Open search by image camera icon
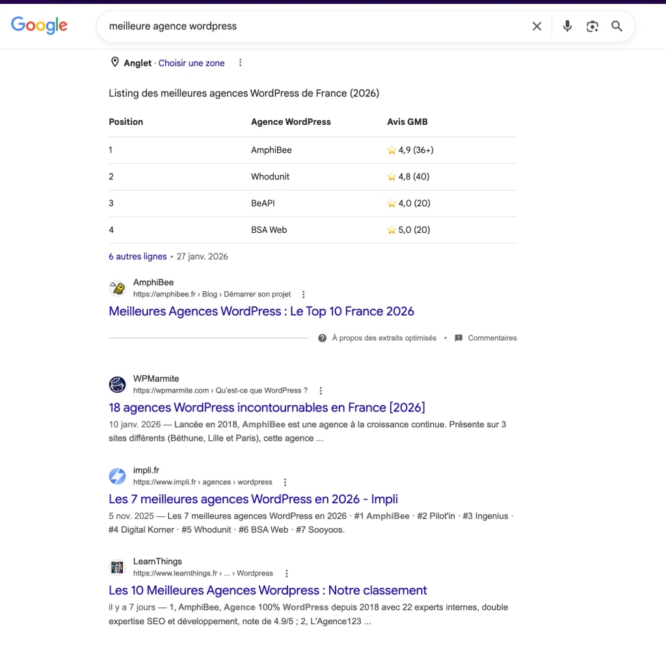Viewport: 666px width, 645px height. [x=592, y=26]
